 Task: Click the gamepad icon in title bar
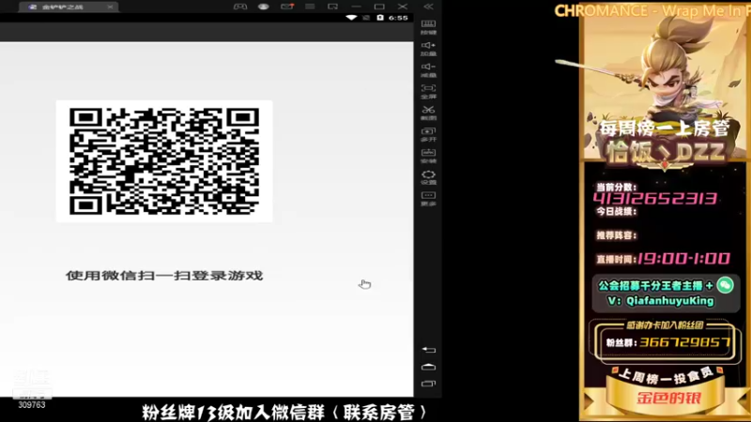240,7
